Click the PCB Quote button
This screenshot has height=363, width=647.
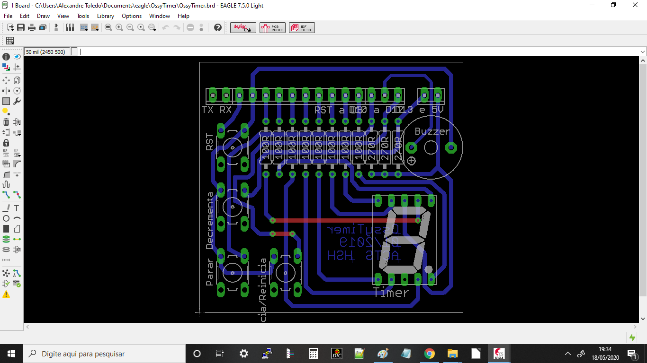point(273,28)
